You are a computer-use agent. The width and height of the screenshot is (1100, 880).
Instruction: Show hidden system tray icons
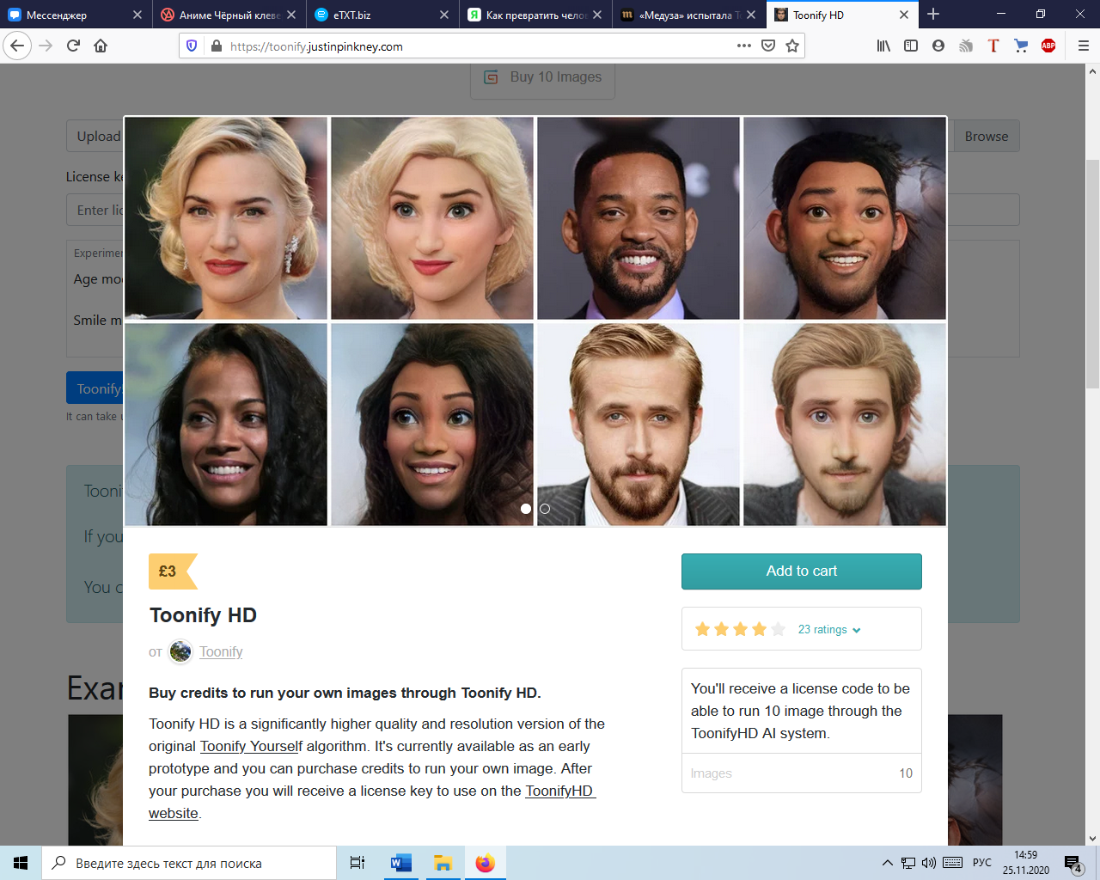point(887,863)
